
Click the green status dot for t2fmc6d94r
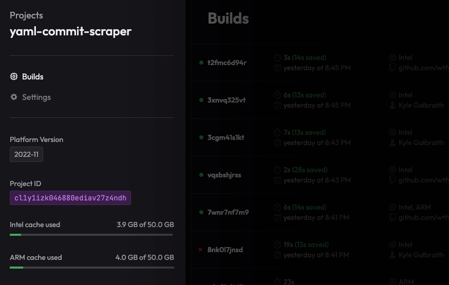pyautogui.click(x=201, y=63)
